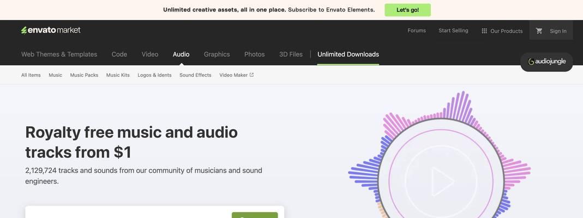
Task: Open Sound Effects subcategory
Action: [x=195, y=75]
